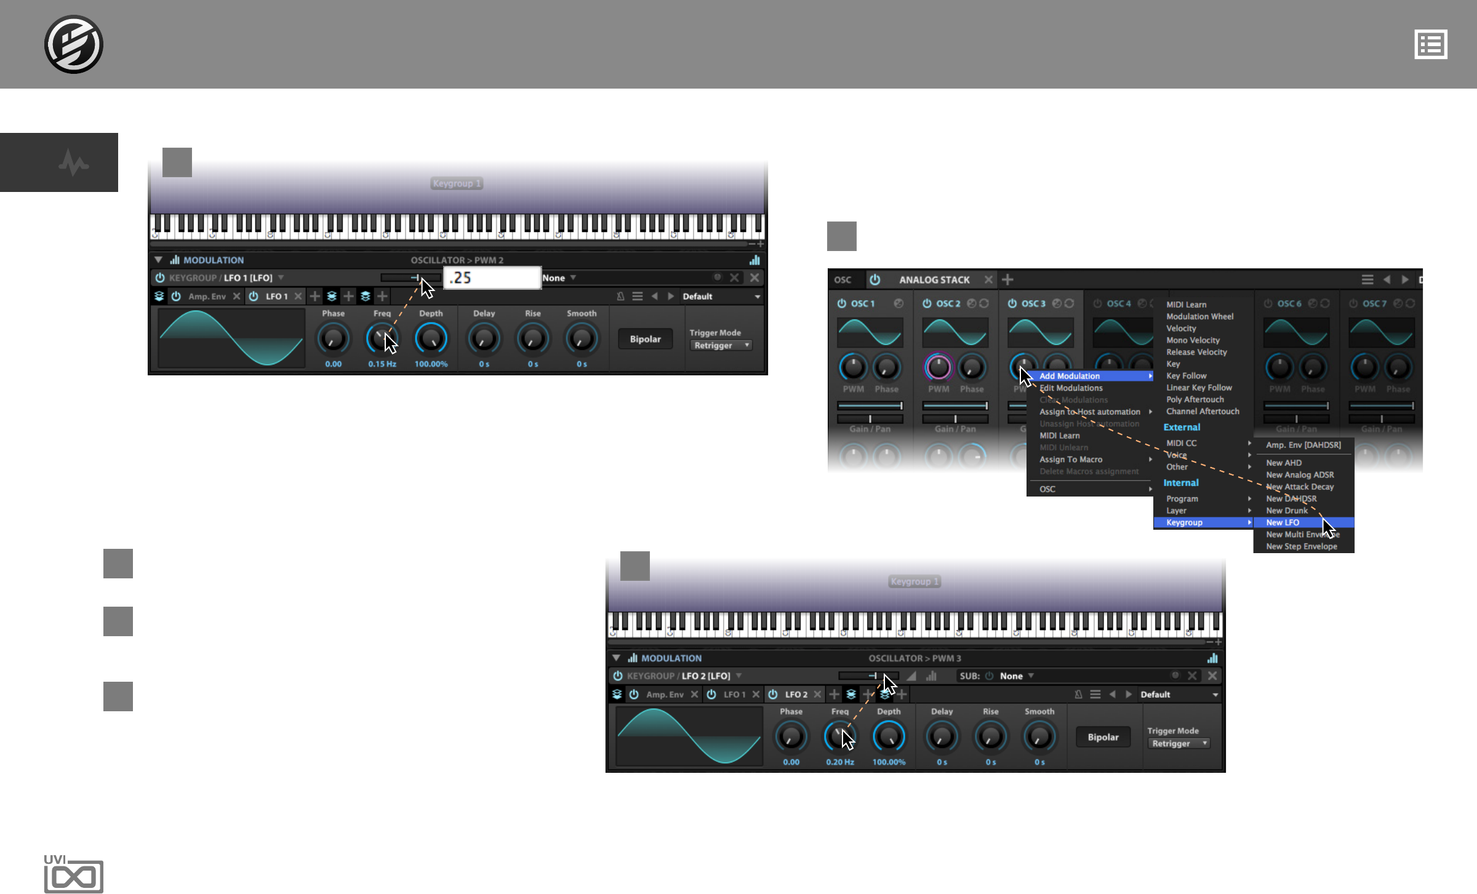Toggle LFO 2 tab power switch
1477x894 pixels.
773,695
